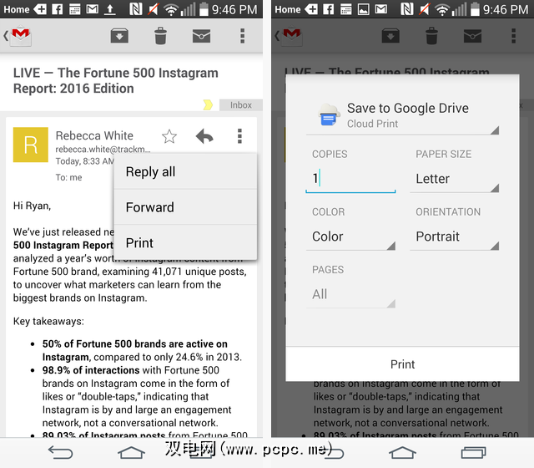The width and height of the screenshot is (534, 468).
Task: Tap 'Key takeaways:' text
Action: (x=48, y=321)
